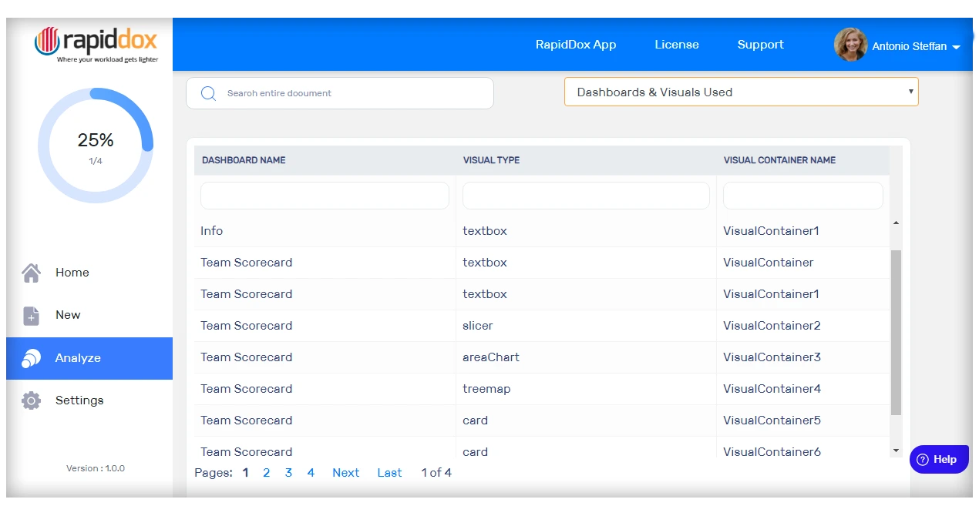Click the Version : 1.0.0 label
This screenshot has height=516, width=979.
tap(96, 468)
